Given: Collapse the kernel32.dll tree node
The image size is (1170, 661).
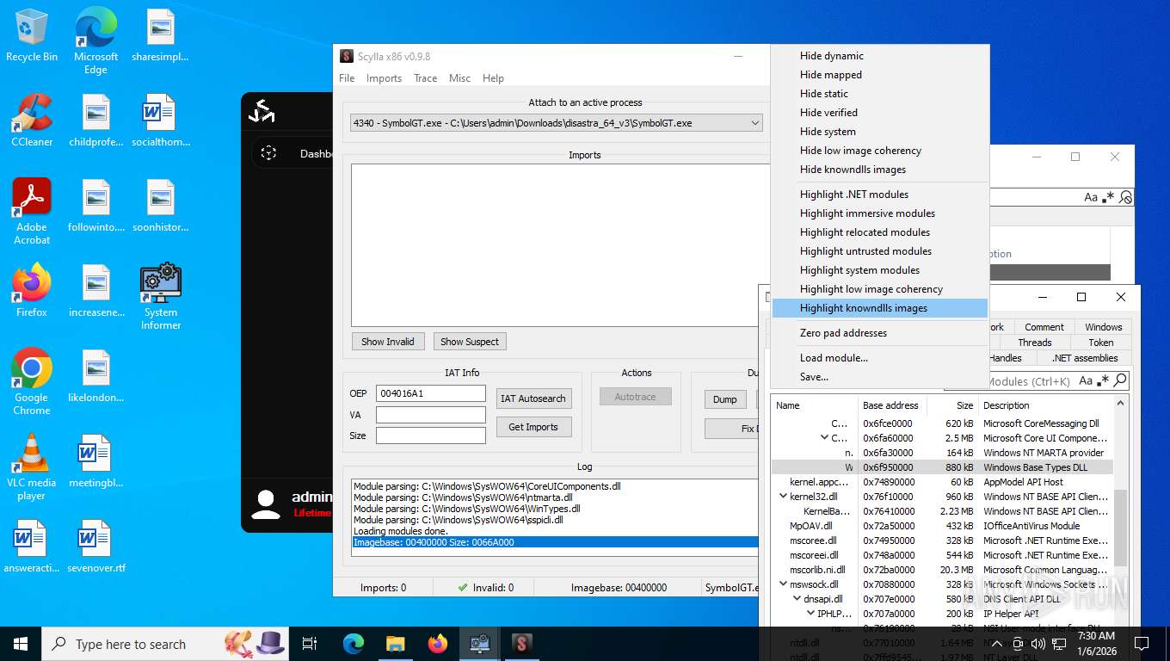Looking at the screenshot, I should (x=783, y=497).
